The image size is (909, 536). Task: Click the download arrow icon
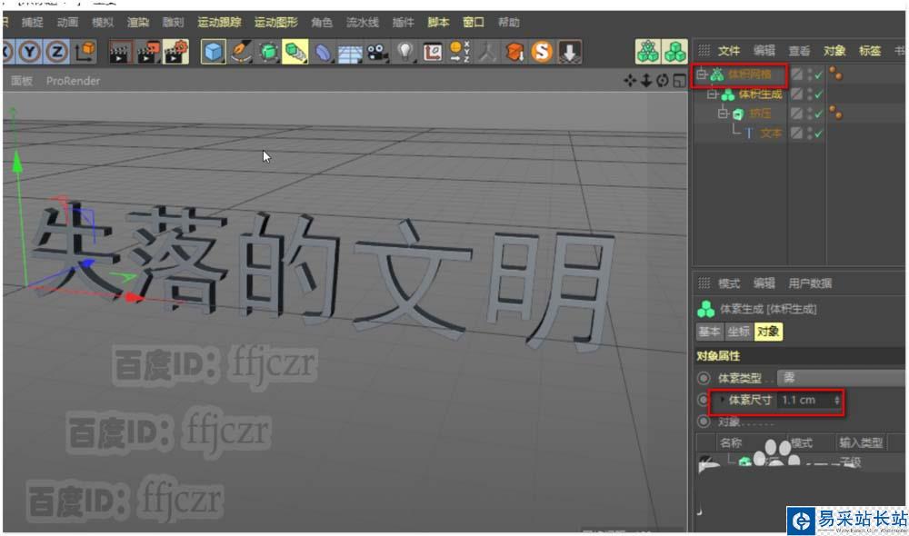pyautogui.click(x=569, y=52)
